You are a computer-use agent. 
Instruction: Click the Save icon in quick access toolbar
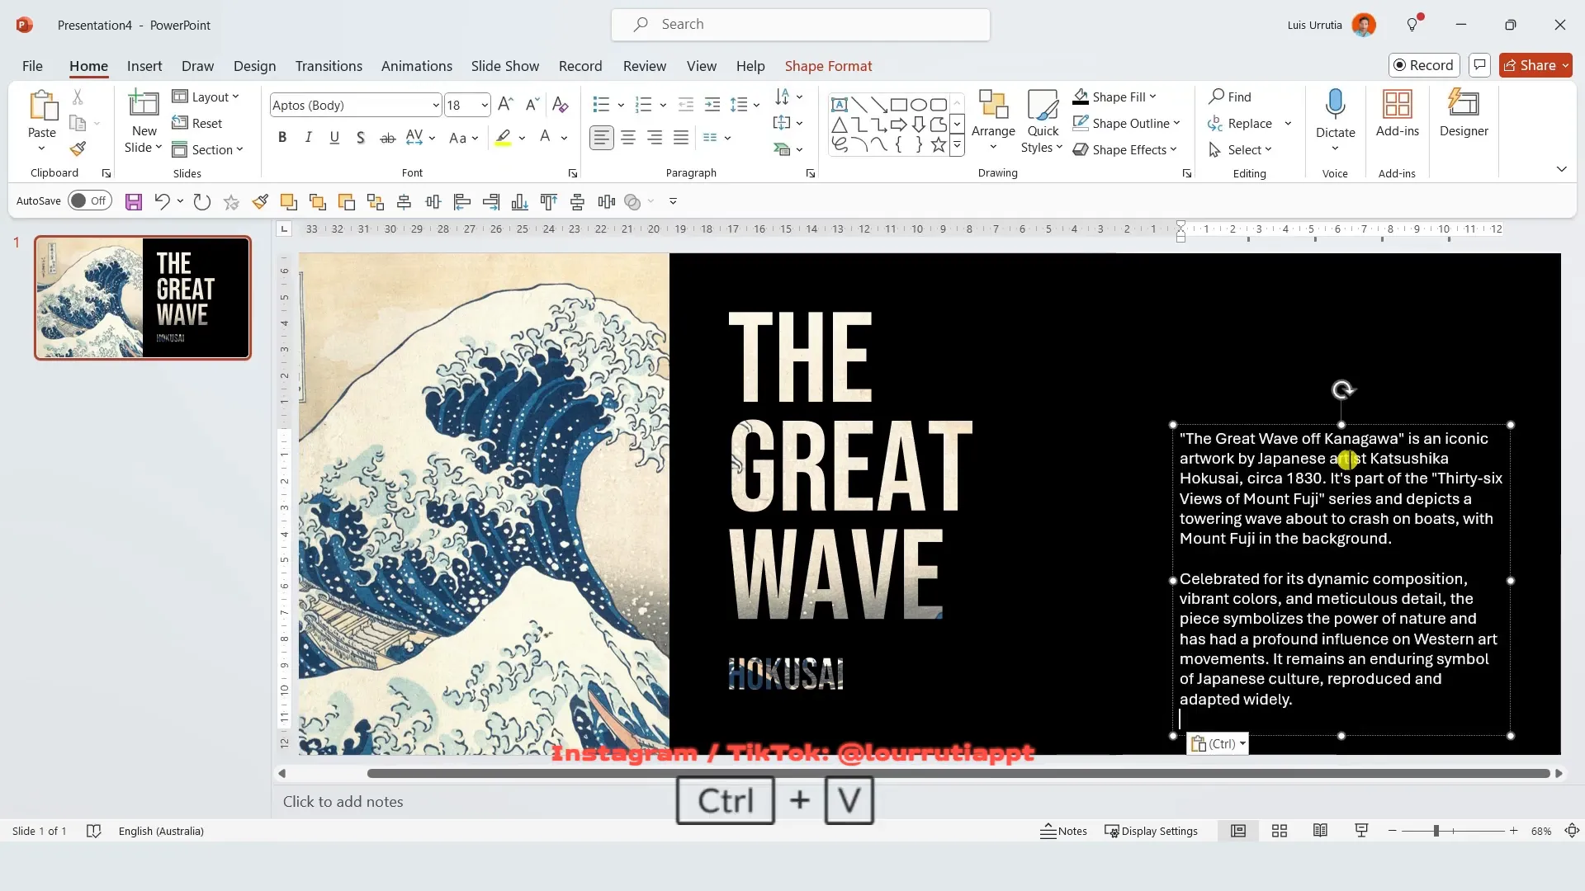pyautogui.click(x=134, y=201)
